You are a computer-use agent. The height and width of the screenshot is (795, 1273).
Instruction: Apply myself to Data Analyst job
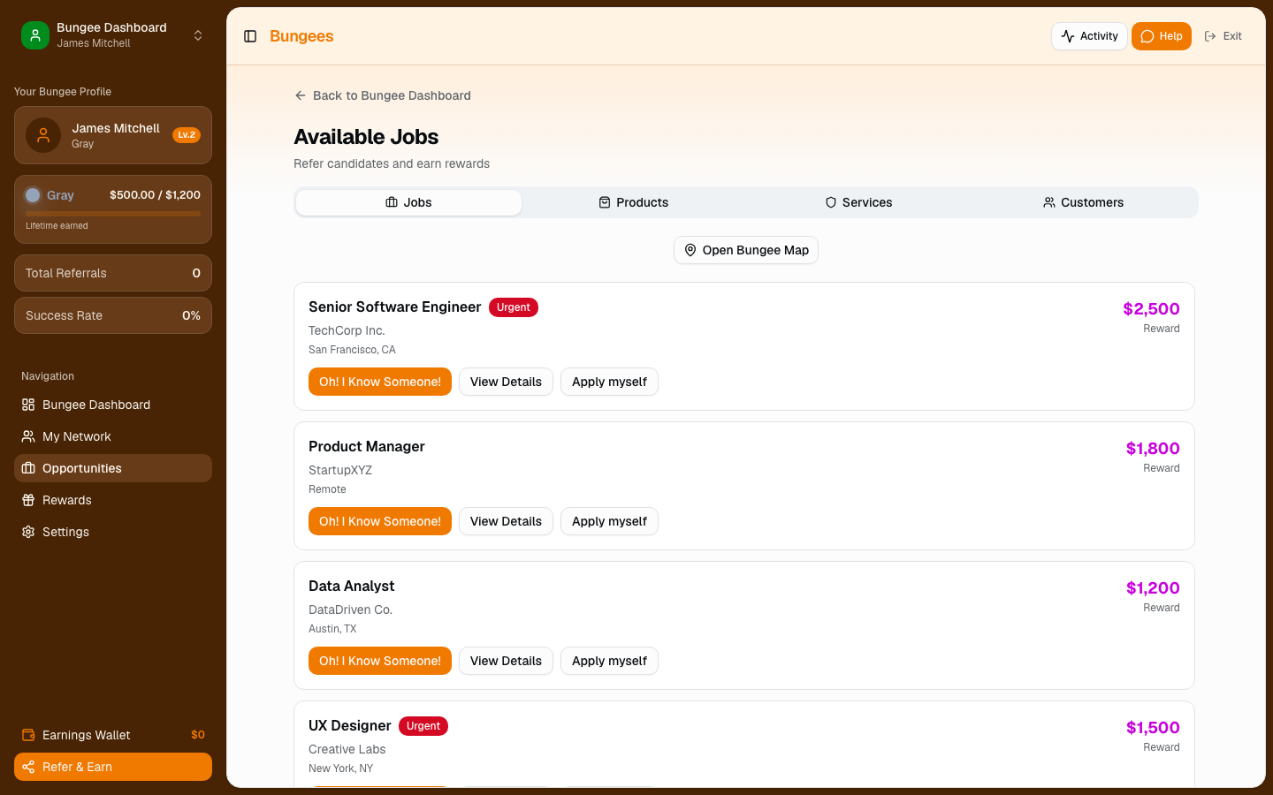point(609,661)
